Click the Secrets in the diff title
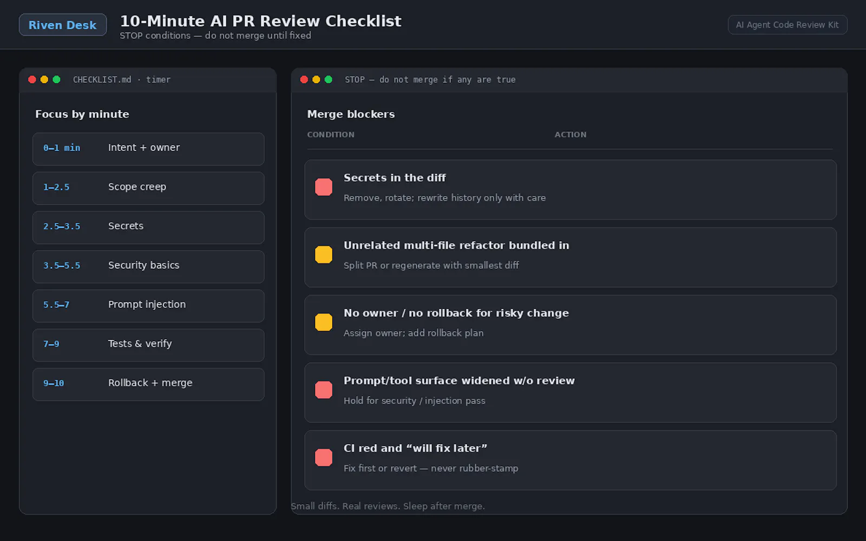This screenshot has height=541, width=866. tap(395, 178)
